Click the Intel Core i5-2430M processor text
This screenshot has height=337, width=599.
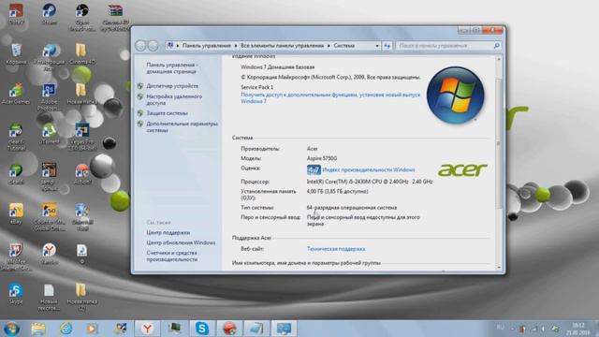click(370, 182)
